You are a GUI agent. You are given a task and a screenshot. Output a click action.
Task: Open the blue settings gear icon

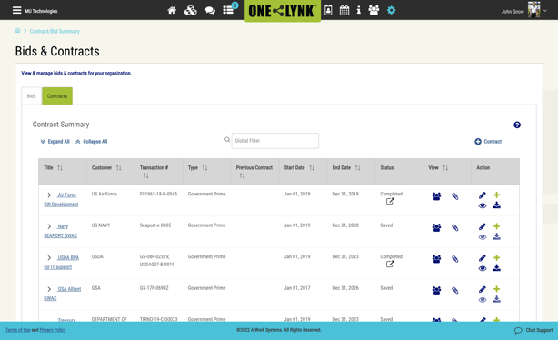tap(391, 10)
